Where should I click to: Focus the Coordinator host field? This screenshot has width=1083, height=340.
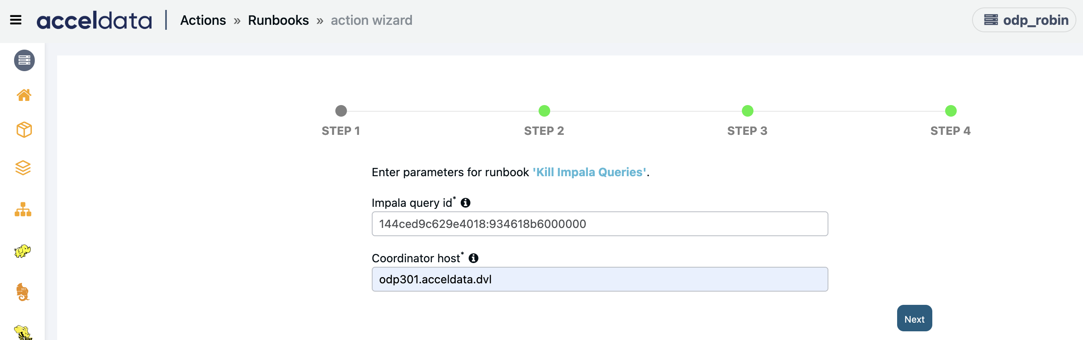[x=599, y=279]
